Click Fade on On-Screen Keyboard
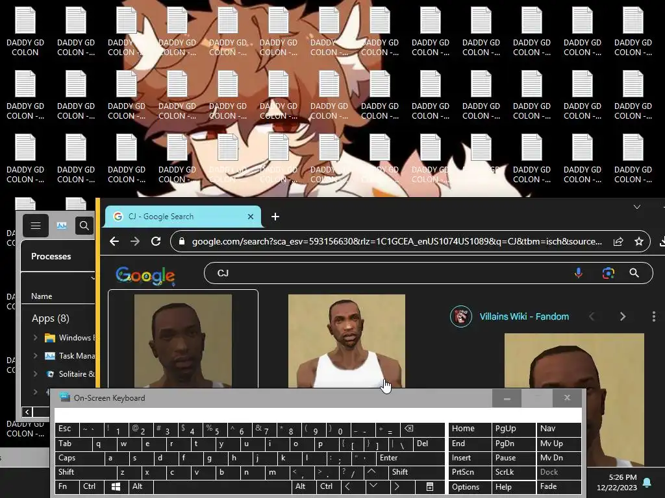 pos(558,486)
